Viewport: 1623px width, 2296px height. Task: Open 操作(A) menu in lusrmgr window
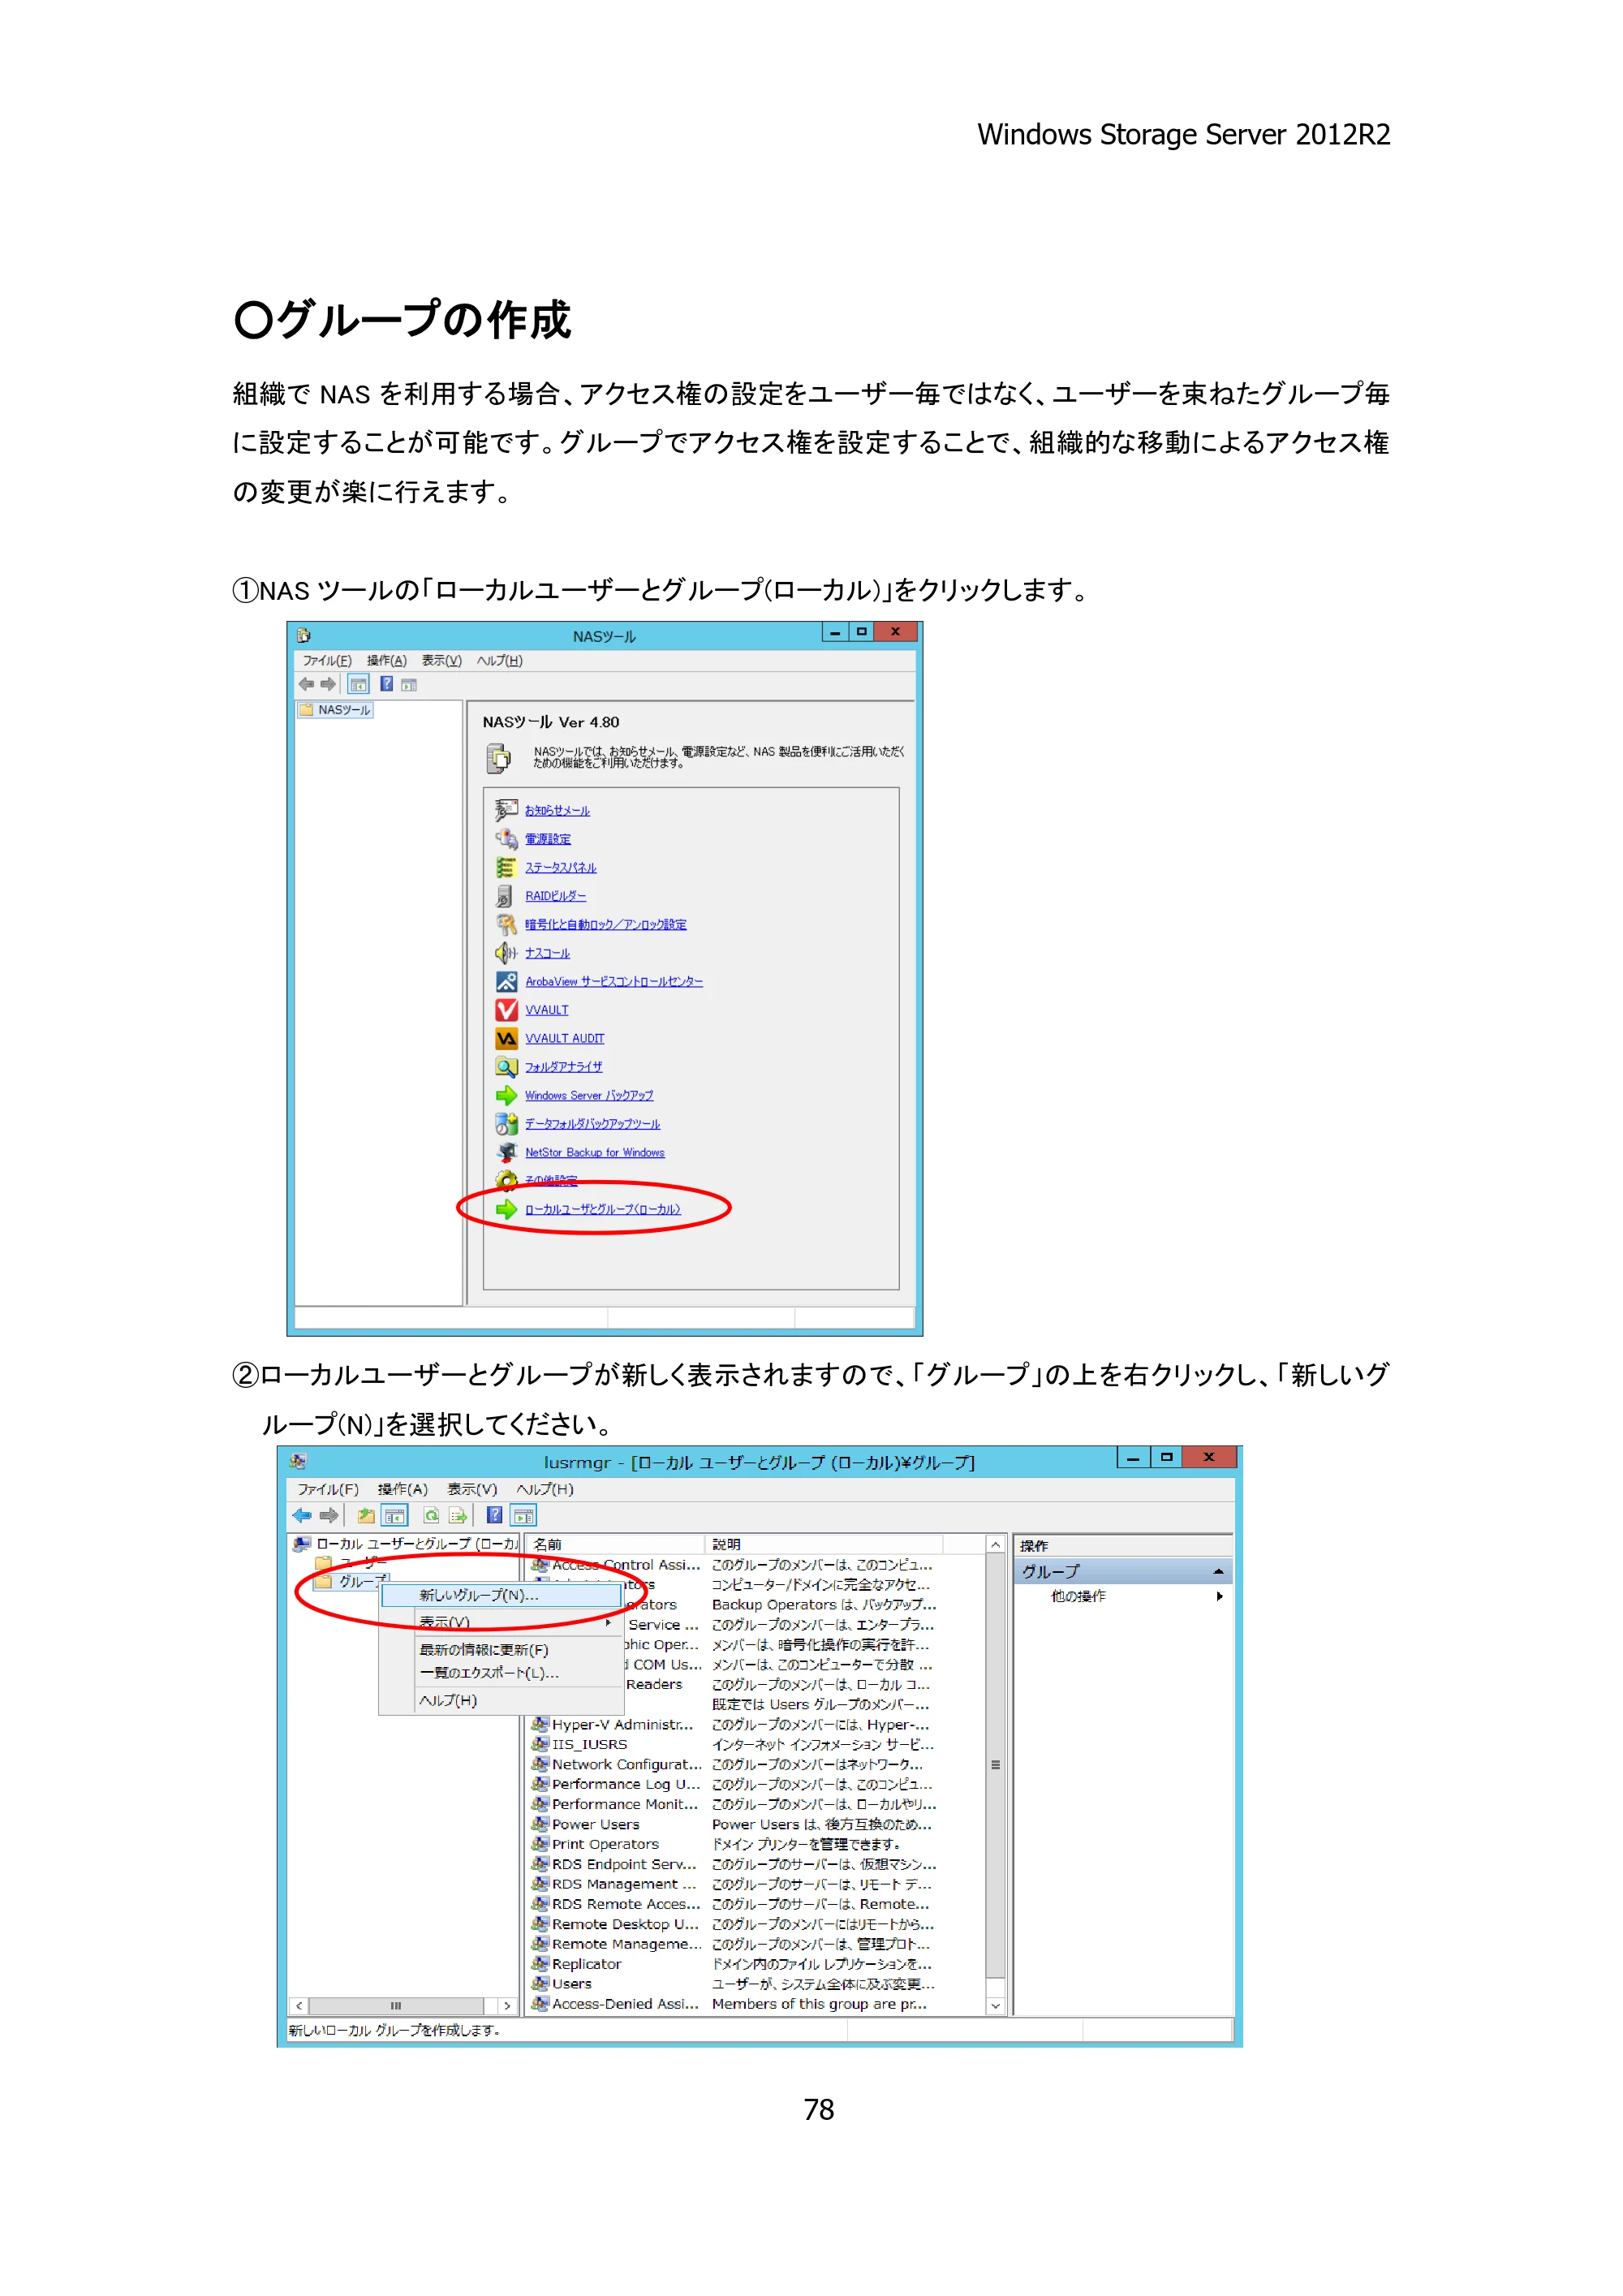coord(402,1489)
